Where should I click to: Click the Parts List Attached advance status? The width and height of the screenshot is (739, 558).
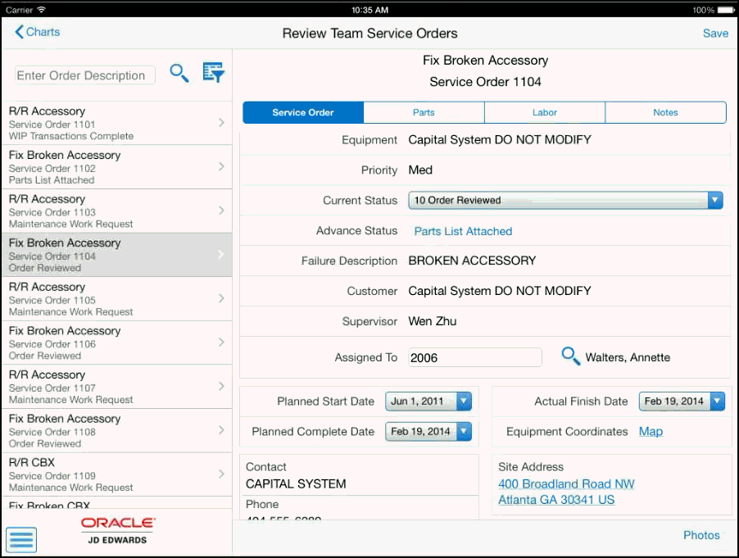(x=463, y=231)
